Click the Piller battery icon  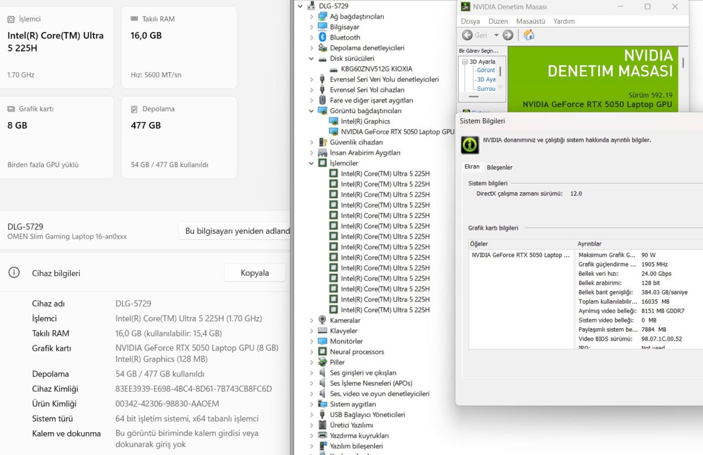pyautogui.click(x=322, y=362)
